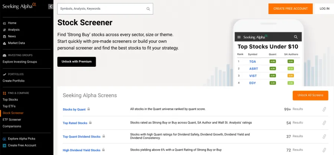Click the orange CREATE FREE ACCOUNT button
This screenshot has width=334, height=155.
[291, 9]
